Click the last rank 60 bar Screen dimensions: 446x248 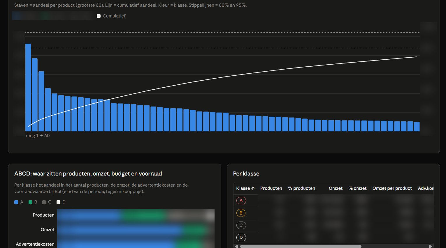[x=417, y=127]
